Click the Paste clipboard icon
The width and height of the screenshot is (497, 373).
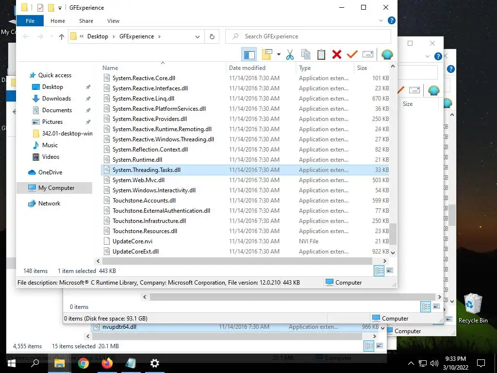(x=321, y=54)
